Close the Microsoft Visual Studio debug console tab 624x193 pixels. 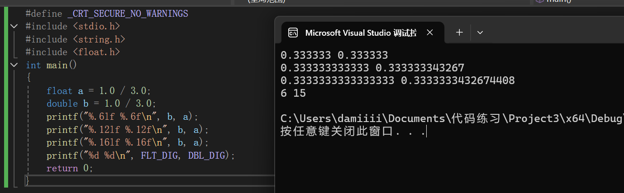coord(430,33)
